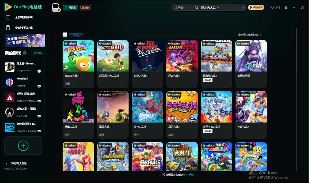Viewport: 309px width, 183px height.
Task: Click the 点击反馈 feedback link
Action: pyautogui.click(x=188, y=175)
